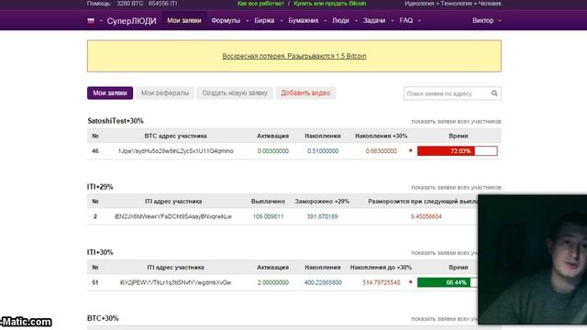Click value 9.45056604
The height and width of the screenshot is (330, 587).
(x=426, y=216)
